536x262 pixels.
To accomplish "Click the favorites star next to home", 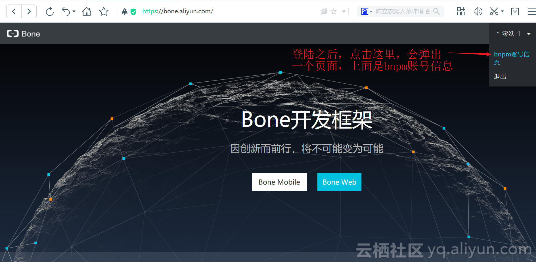I will point(104,11).
